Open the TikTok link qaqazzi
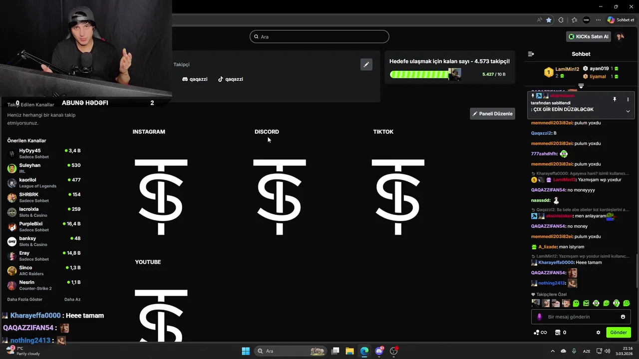This screenshot has height=359, width=639. click(230, 79)
